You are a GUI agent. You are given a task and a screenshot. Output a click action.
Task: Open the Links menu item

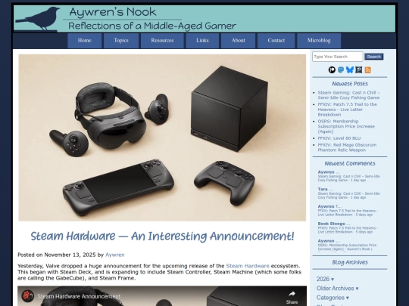[x=202, y=41]
